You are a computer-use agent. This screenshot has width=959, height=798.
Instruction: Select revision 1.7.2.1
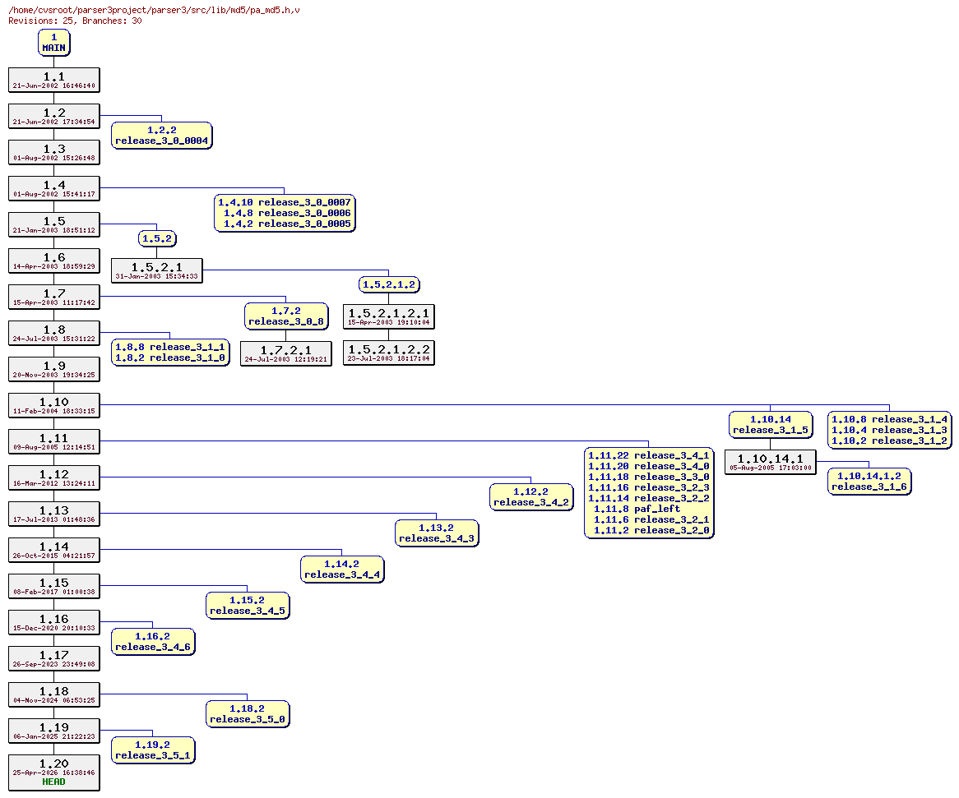285,353
